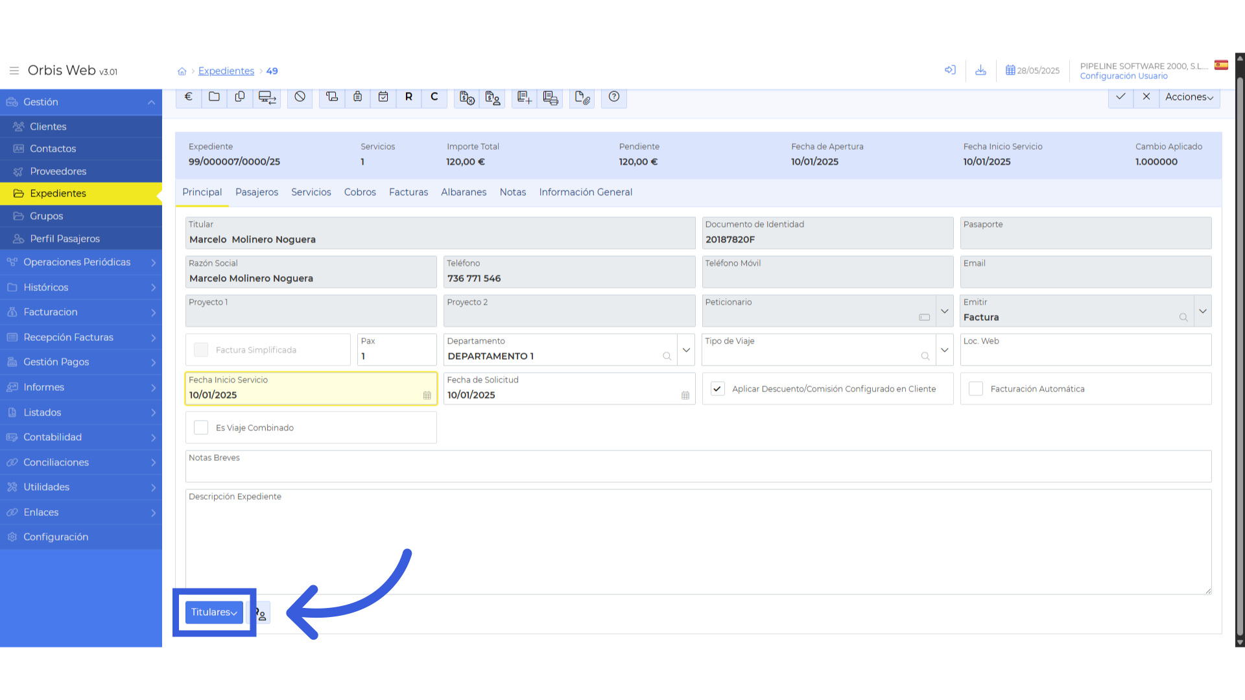Click the download tray icon in header

tap(980, 70)
